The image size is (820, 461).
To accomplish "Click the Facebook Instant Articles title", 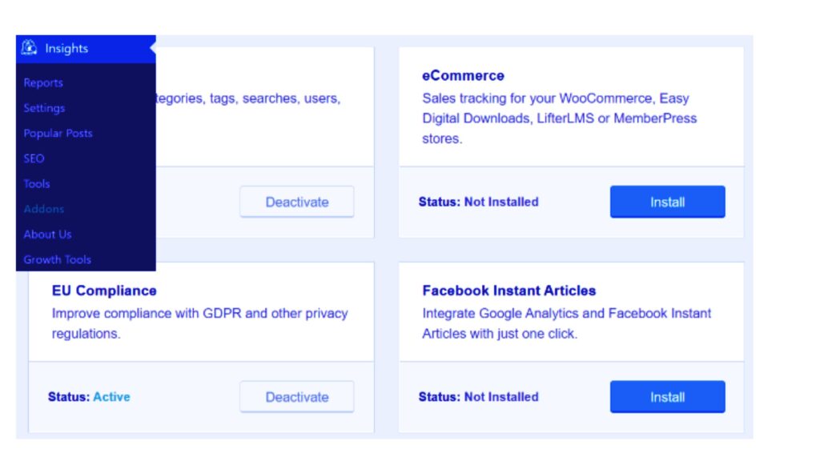I will 509,291.
